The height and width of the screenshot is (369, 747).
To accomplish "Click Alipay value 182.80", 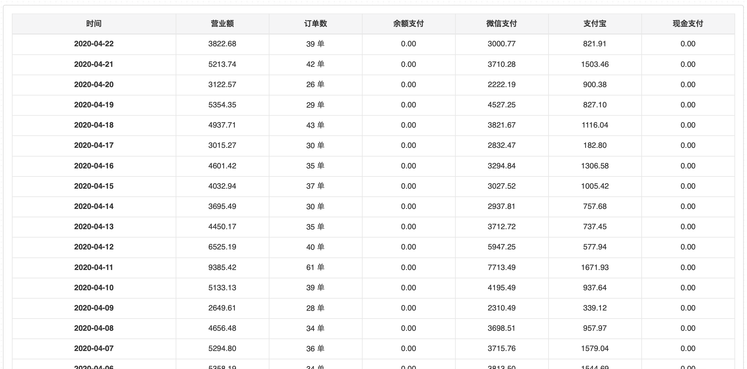I will click(x=595, y=146).
